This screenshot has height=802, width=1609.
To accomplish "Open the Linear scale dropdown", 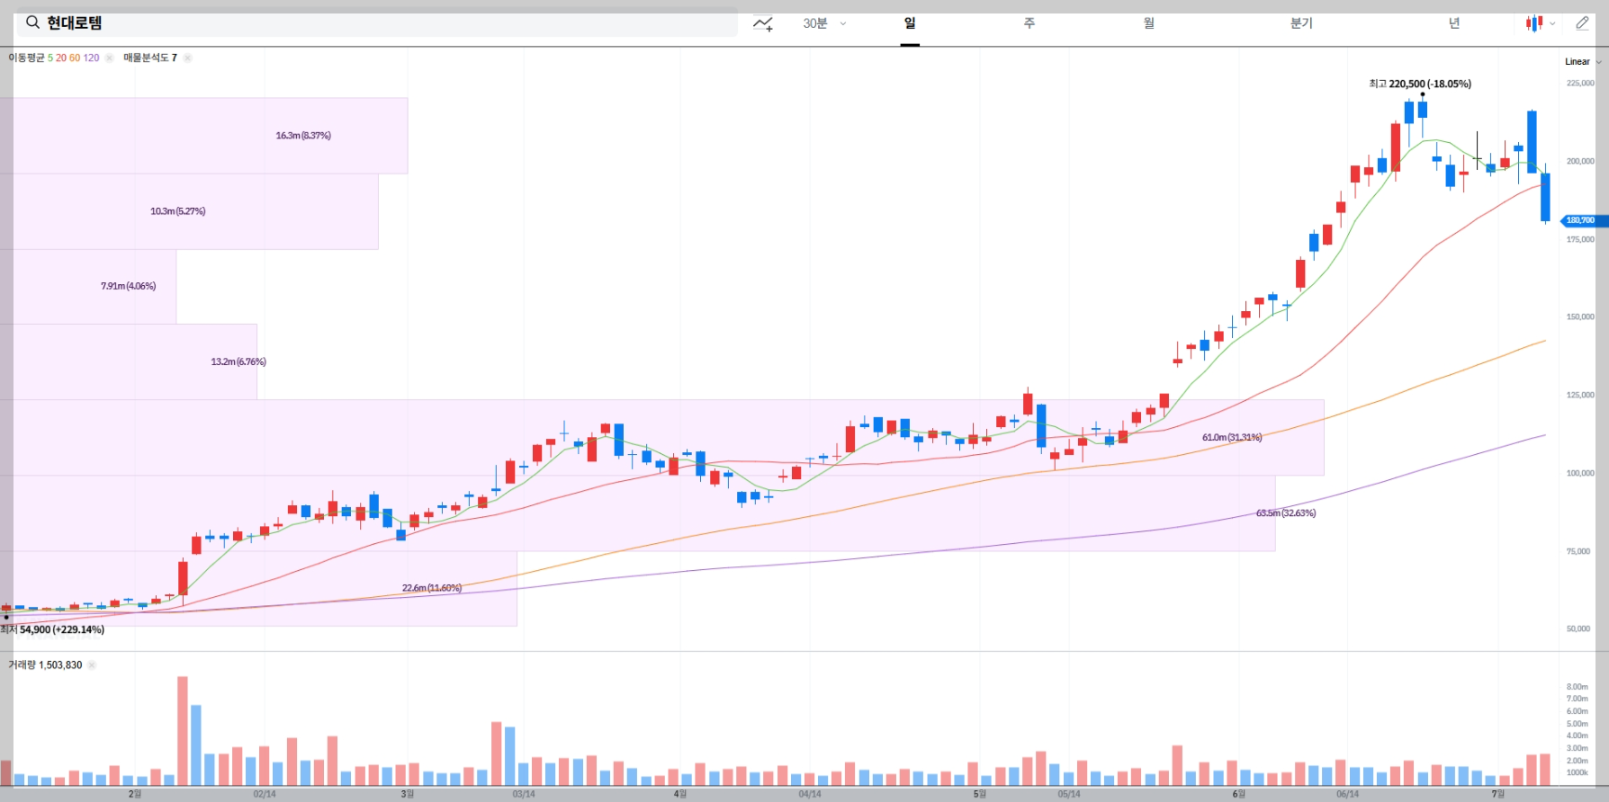I will pos(1583,61).
